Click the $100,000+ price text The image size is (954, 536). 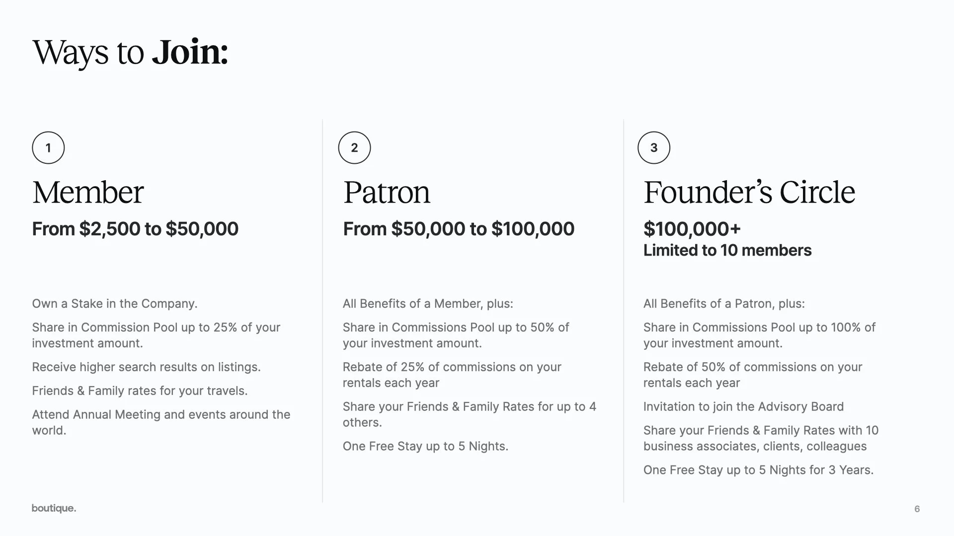(692, 229)
